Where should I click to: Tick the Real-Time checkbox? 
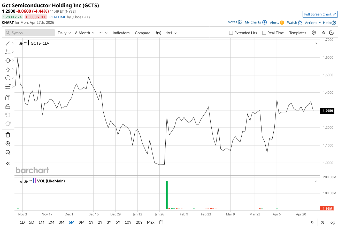264,33
